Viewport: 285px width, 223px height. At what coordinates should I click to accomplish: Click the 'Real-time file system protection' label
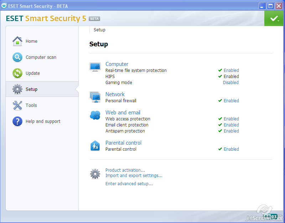pos(136,70)
